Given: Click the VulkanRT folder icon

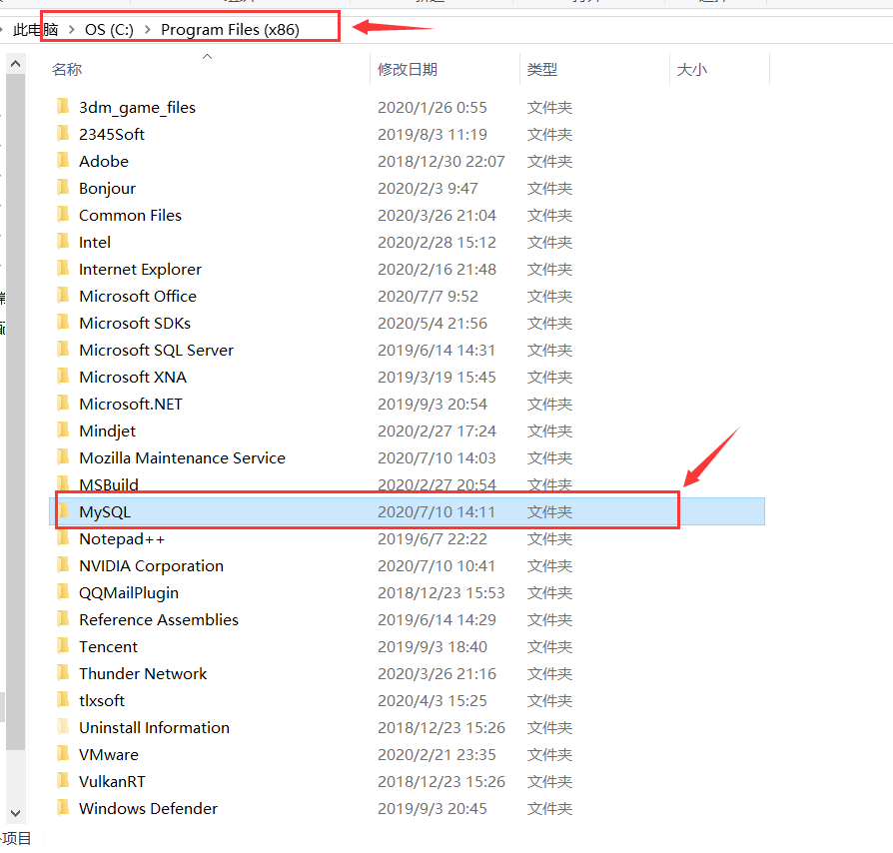Looking at the screenshot, I should 63,780.
